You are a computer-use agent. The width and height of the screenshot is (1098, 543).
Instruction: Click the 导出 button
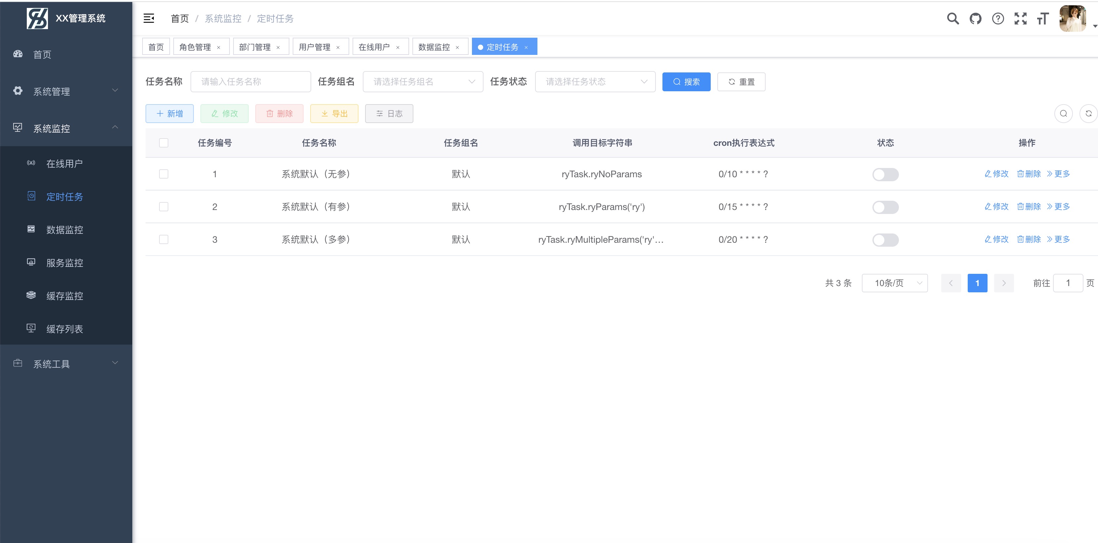point(334,113)
